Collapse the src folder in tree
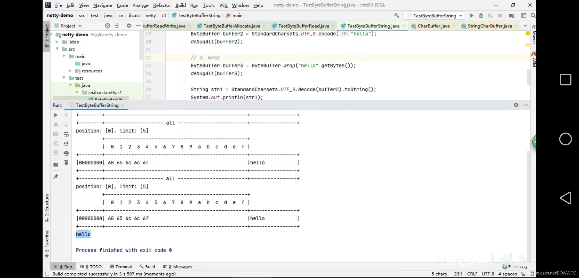579x278 pixels. tap(57, 49)
